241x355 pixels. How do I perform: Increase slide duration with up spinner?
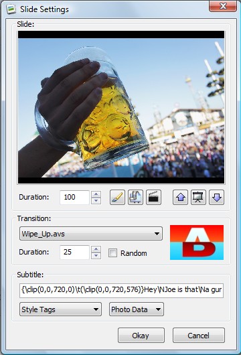pos(96,194)
